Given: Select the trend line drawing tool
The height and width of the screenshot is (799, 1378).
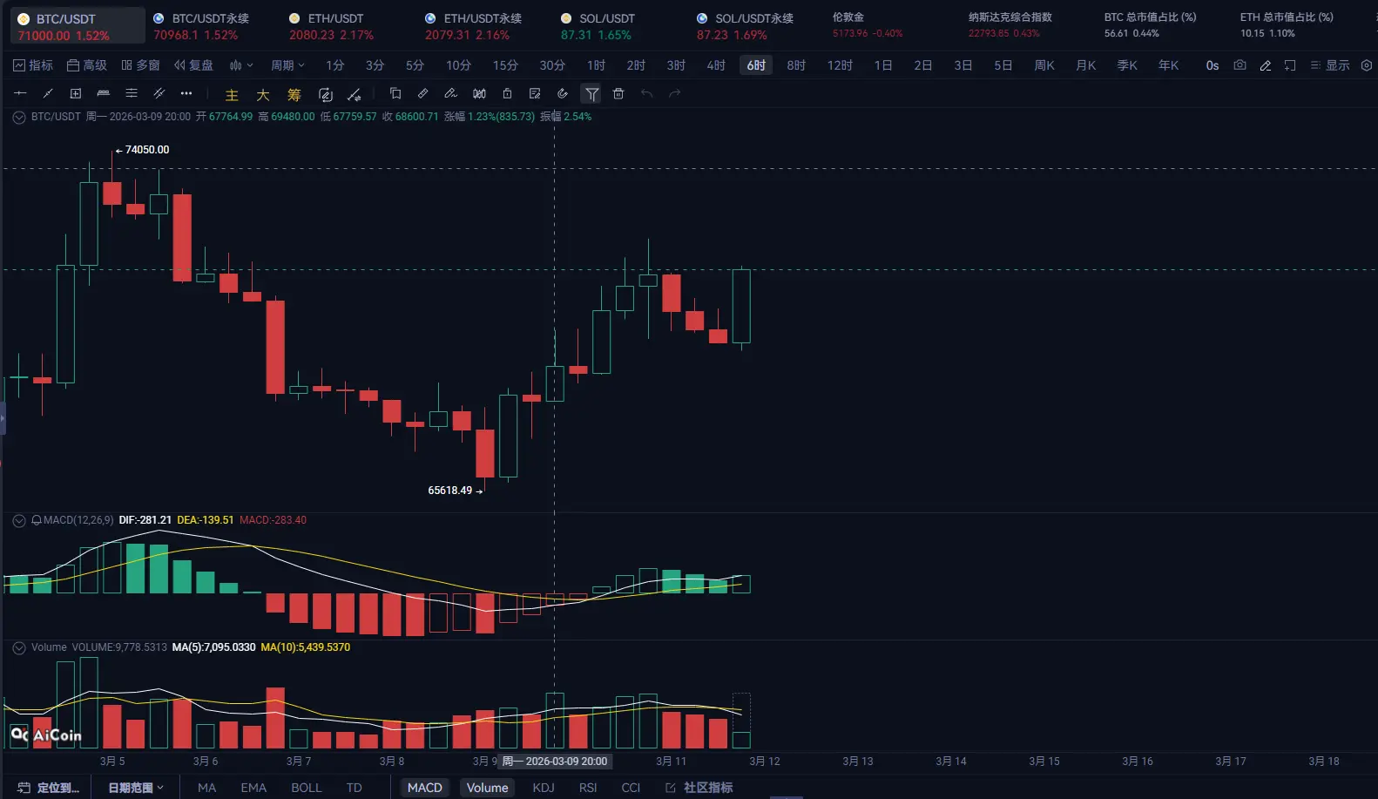Looking at the screenshot, I should click(48, 93).
